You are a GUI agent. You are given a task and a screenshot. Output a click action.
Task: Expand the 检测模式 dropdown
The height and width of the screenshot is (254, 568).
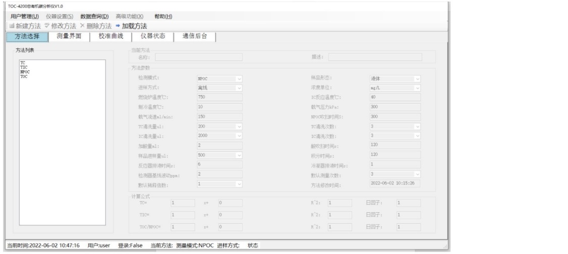239,79
